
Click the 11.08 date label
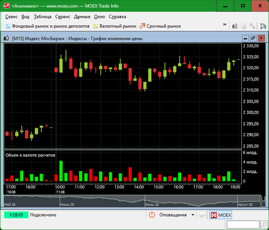(61, 192)
